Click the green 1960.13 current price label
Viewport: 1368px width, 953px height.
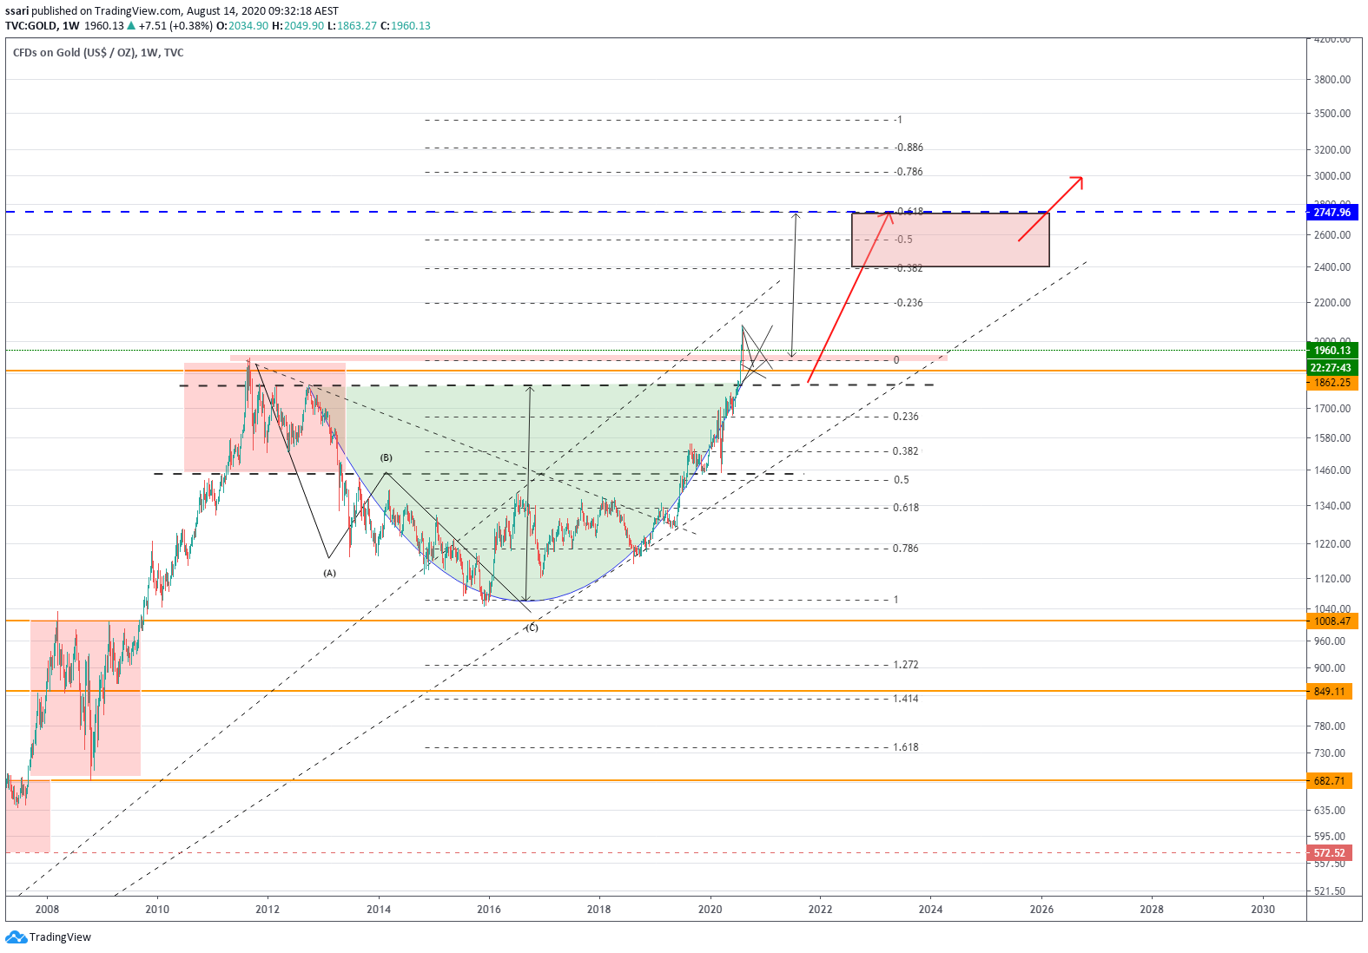tap(1332, 351)
